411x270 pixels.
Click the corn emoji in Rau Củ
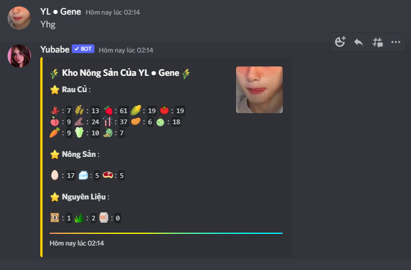click(136, 110)
